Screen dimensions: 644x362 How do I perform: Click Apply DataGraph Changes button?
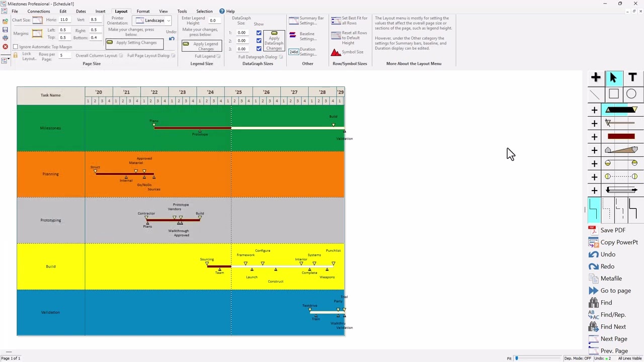coord(274,41)
